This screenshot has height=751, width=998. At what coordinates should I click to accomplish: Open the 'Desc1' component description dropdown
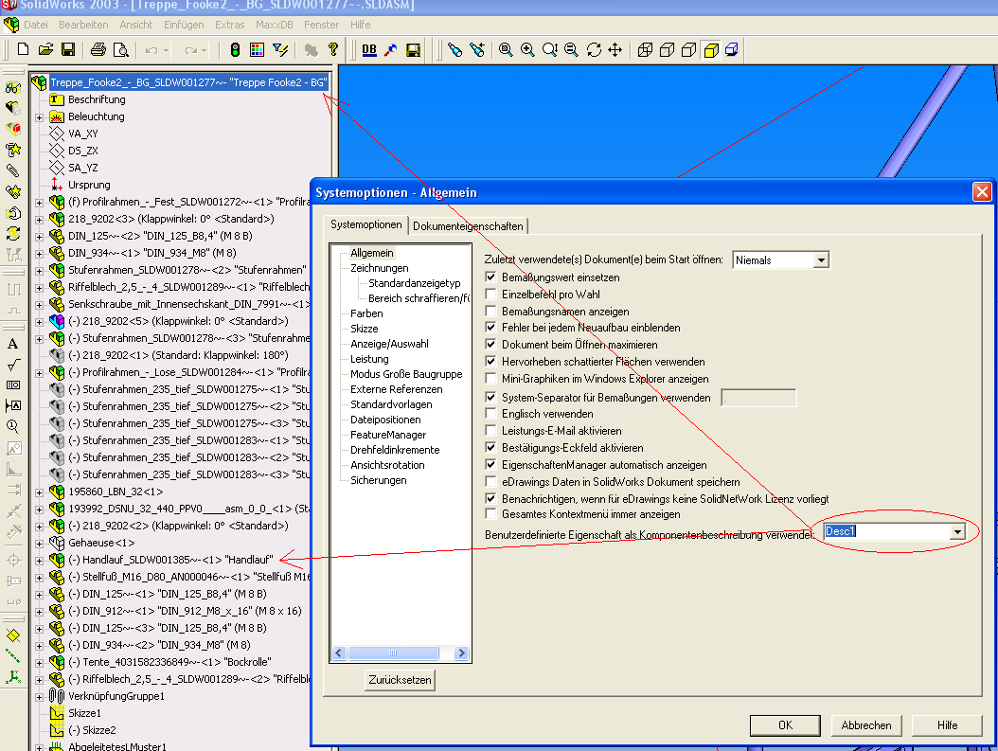point(956,532)
